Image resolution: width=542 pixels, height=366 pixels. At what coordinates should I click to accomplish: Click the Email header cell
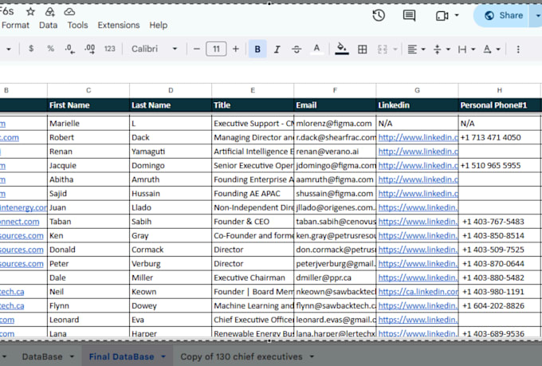click(x=335, y=105)
